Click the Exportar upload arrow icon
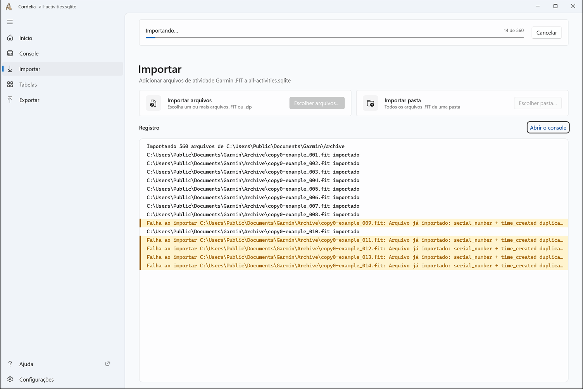Screen dimensions: 583x389 coord(10,100)
